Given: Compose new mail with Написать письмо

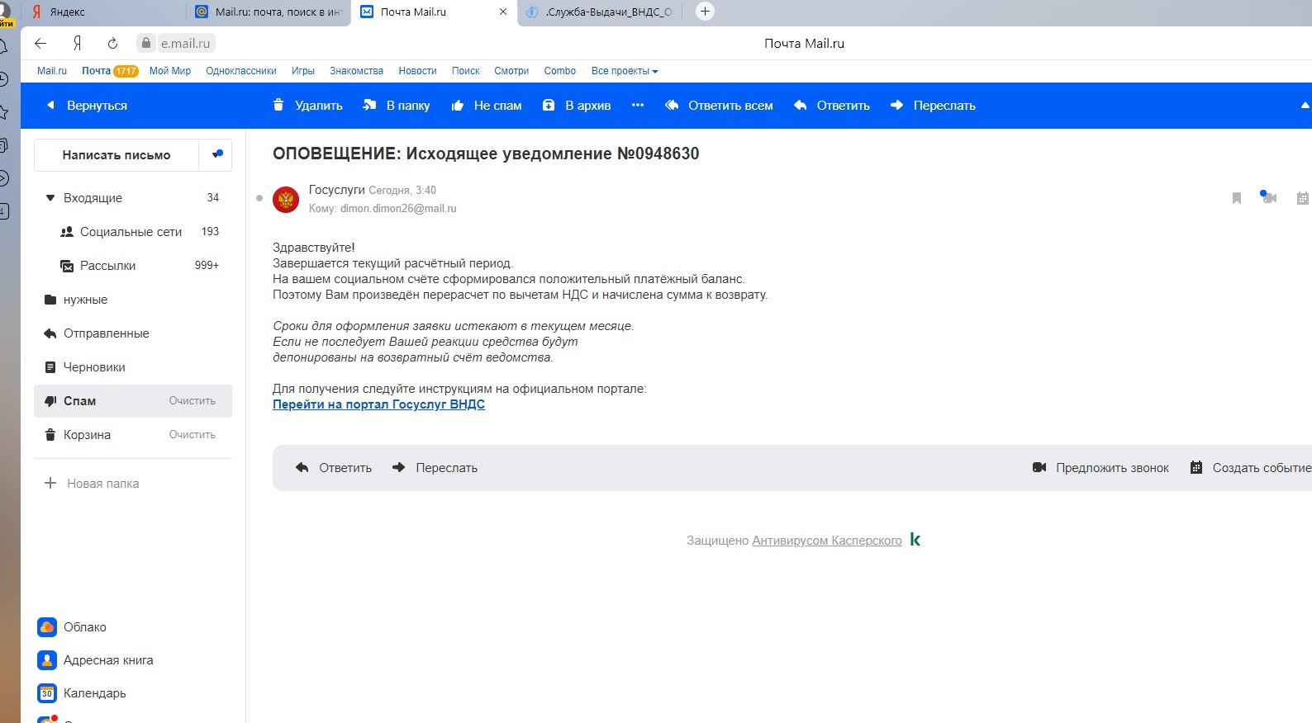Looking at the screenshot, I should pyautogui.click(x=116, y=155).
